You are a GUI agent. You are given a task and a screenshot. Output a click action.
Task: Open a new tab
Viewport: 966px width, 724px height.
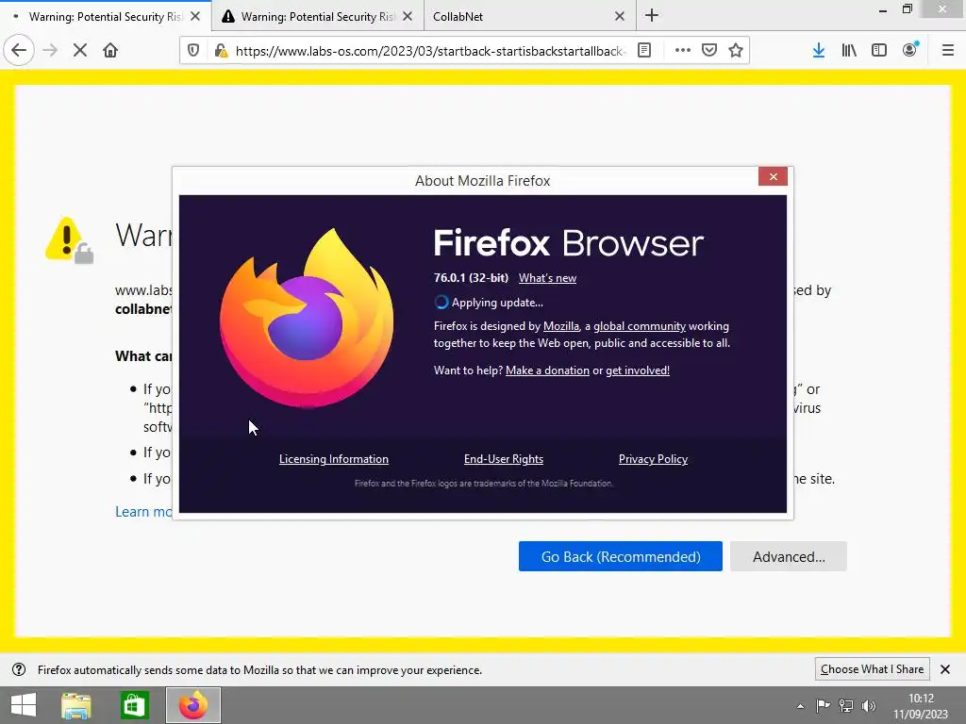tap(652, 16)
